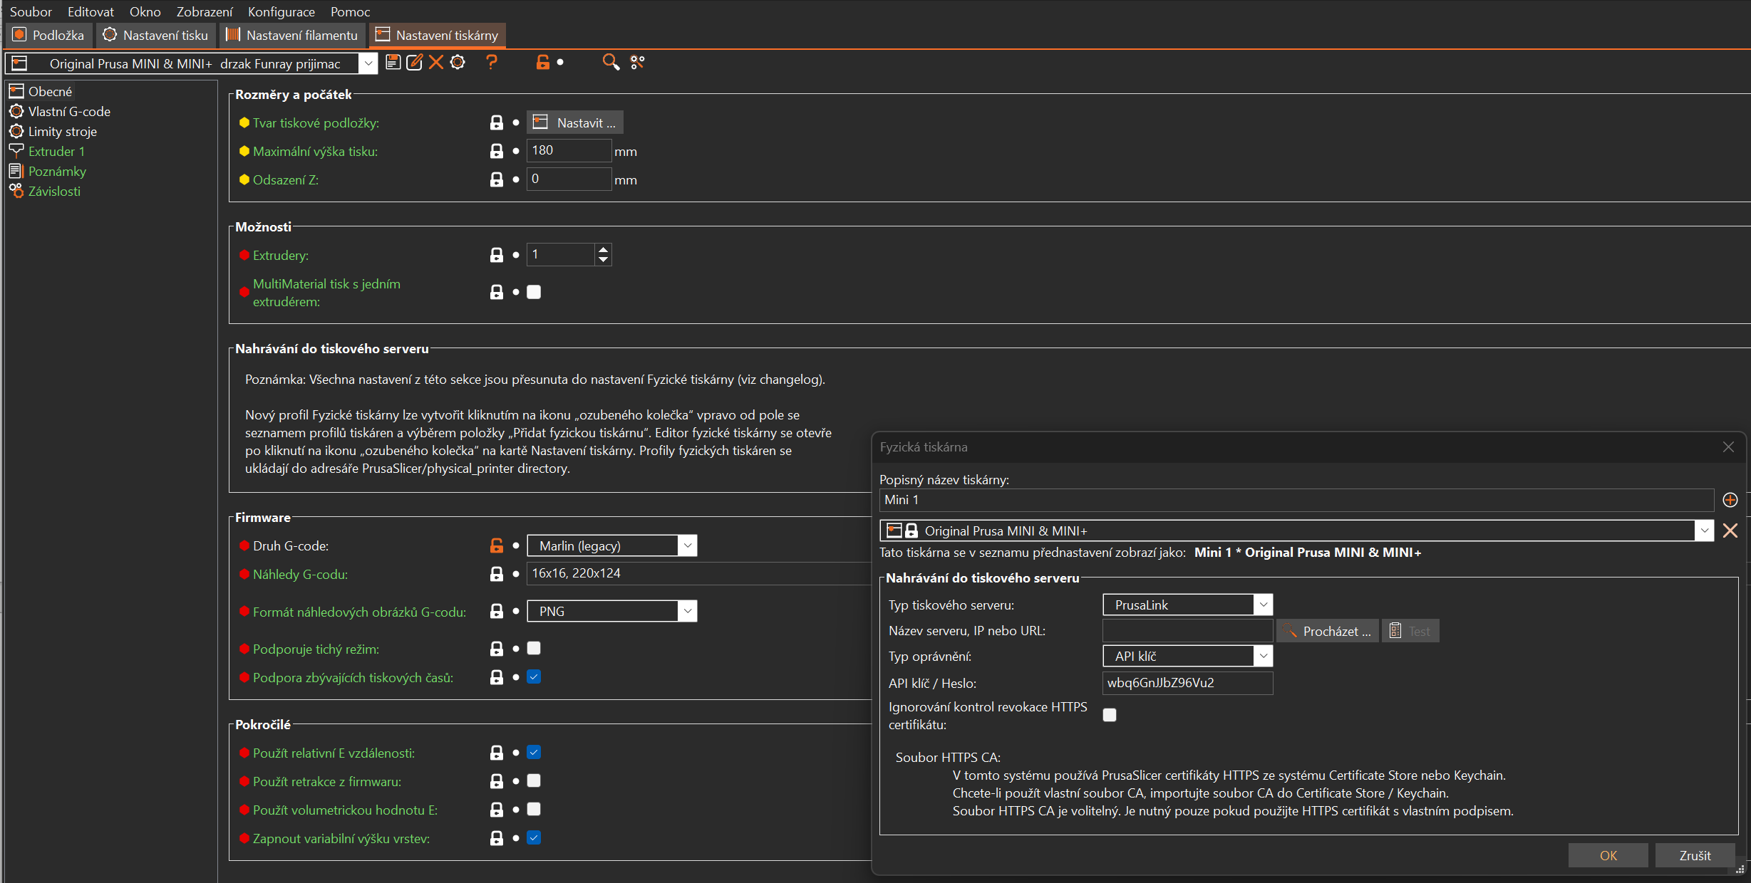Click plus icon beside printer name Mini 1
This screenshot has height=883, width=1751.
[1730, 500]
